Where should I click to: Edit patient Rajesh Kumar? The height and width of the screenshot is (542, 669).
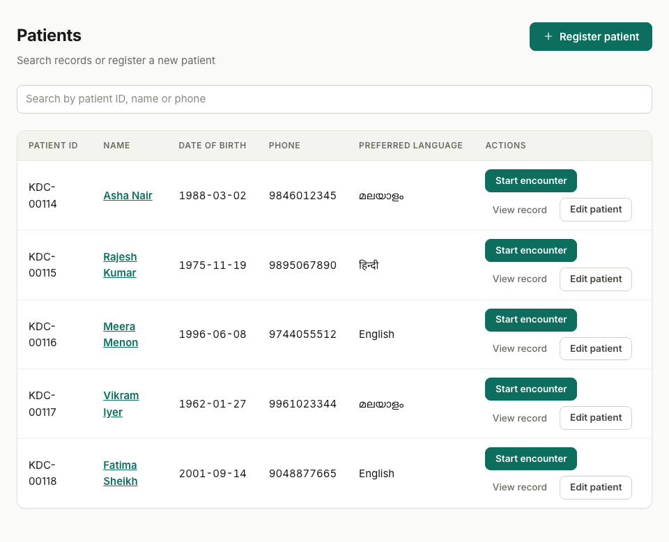pos(596,279)
